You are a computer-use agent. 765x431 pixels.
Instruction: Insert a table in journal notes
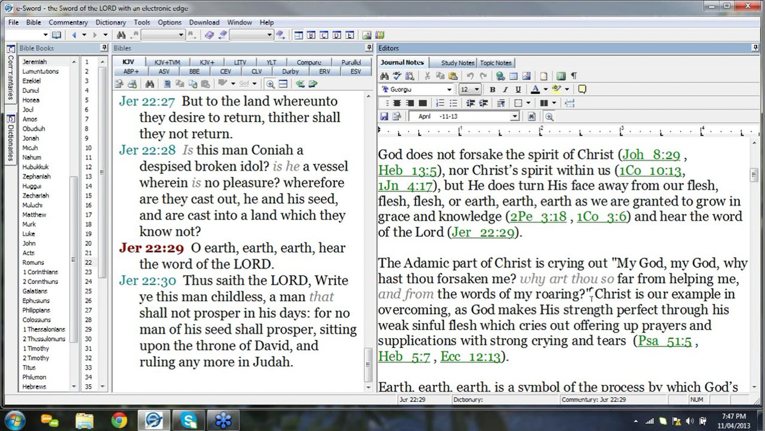[514, 76]
